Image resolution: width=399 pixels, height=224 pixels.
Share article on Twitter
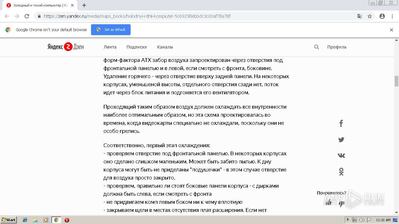tap(341, 140)
